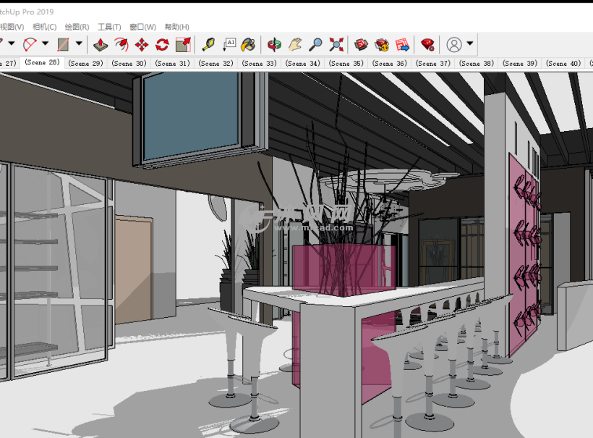This screenshot has height=438, width=593.
Task: Select the Rotate tool
Action: click(x=162, y=45)
